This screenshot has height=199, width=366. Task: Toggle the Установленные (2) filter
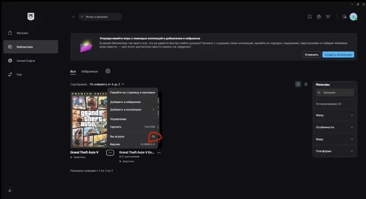click(328, 104)
